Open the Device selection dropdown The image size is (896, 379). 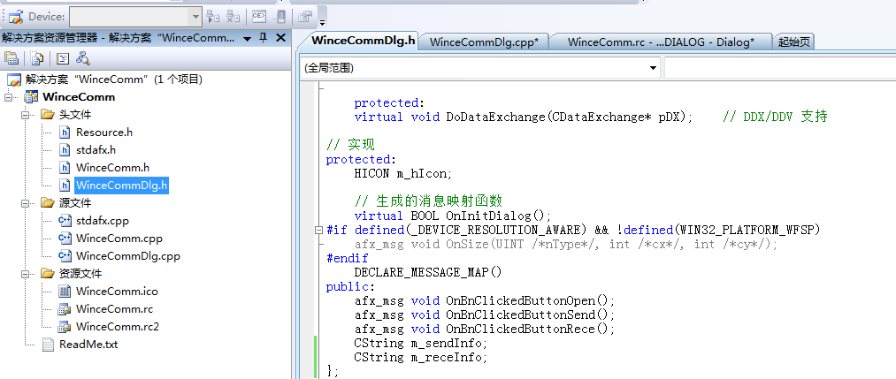pos(195,16)
